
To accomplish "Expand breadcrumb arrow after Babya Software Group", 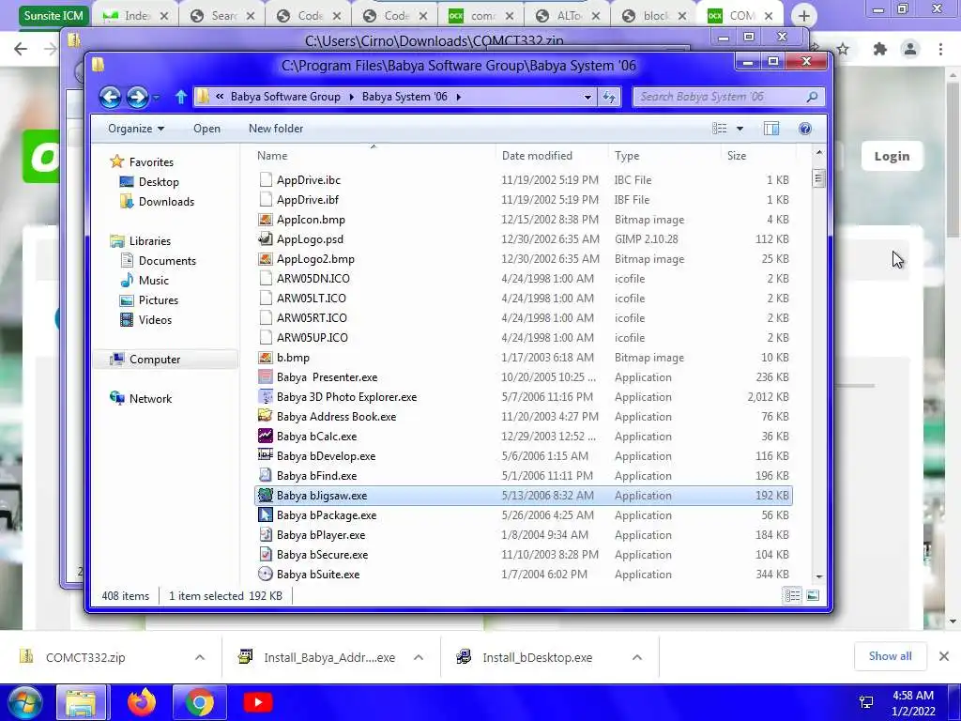I will [351, 97].
